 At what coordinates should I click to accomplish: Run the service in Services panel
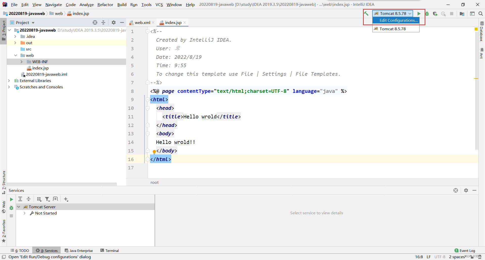[11, 199]
